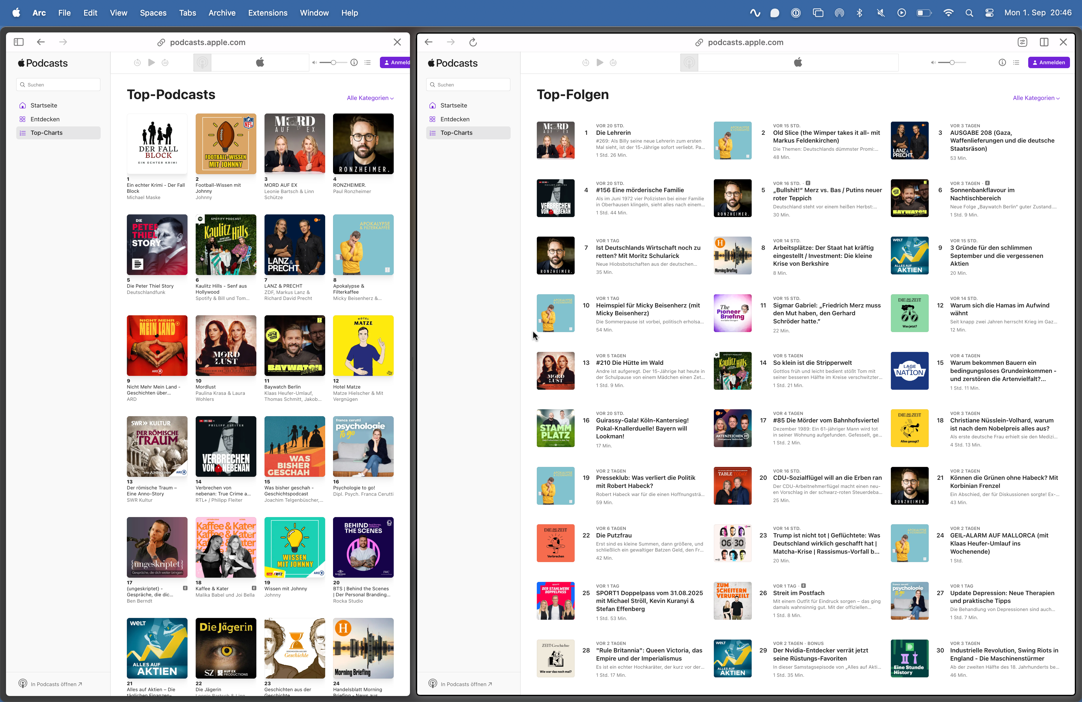The width and height of the screenshot is (1082, 702).
Task: Click play button in right Podcasts player
Action: pyautogui.click(x=600, y=62)
